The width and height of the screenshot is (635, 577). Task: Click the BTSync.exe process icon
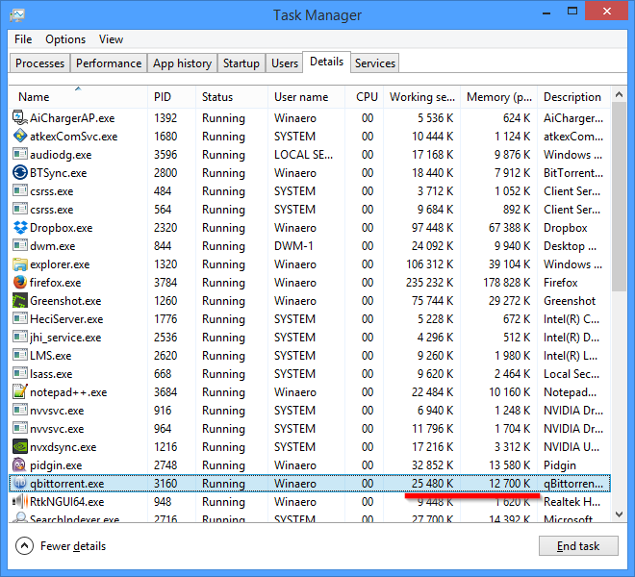pos(20,172)
